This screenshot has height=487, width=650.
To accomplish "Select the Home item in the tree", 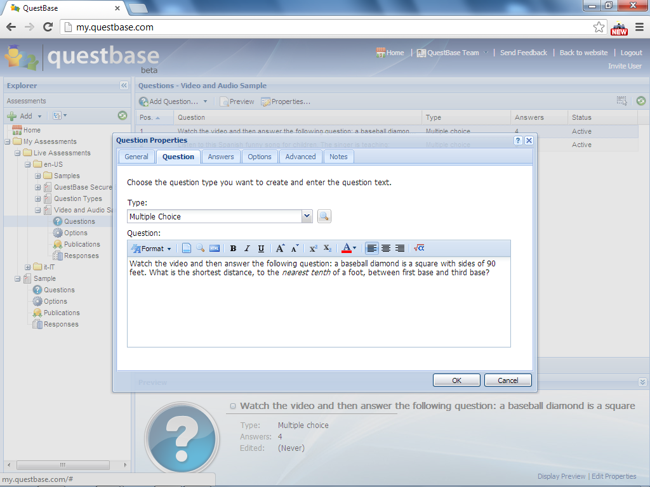I will click(x=27, y=130).
